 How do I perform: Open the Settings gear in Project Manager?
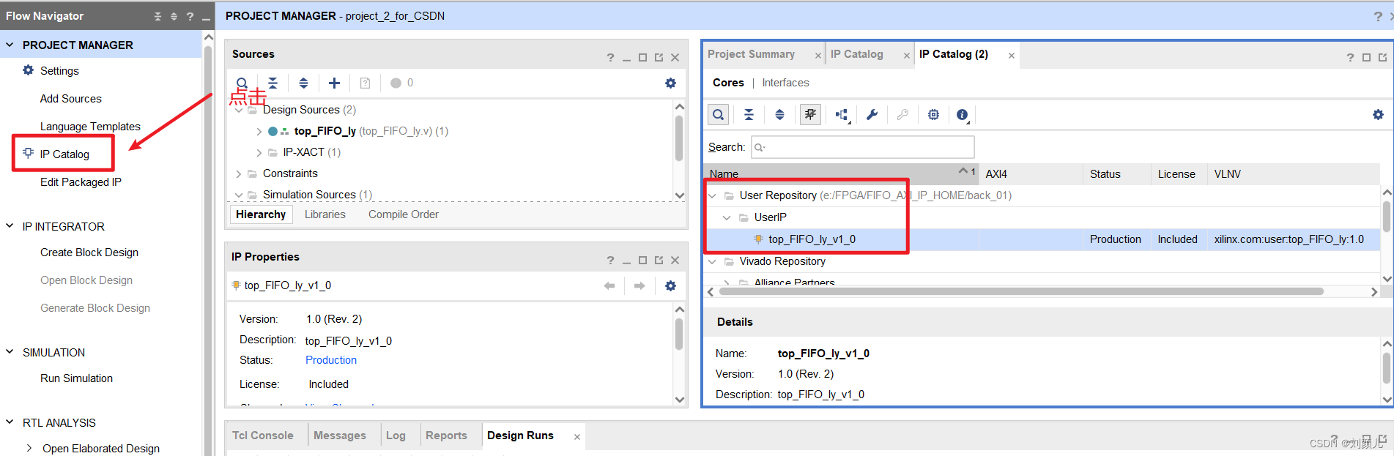tap(28, 70)
